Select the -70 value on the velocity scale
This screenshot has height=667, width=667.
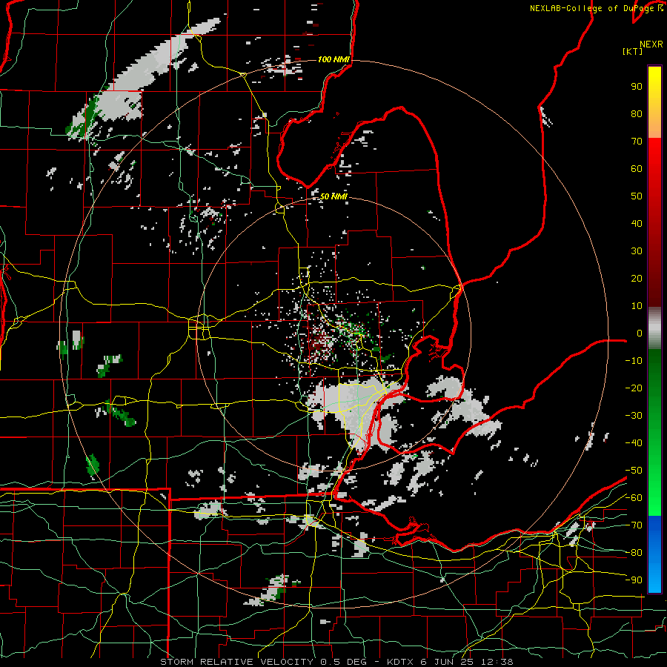coord(634,525)
